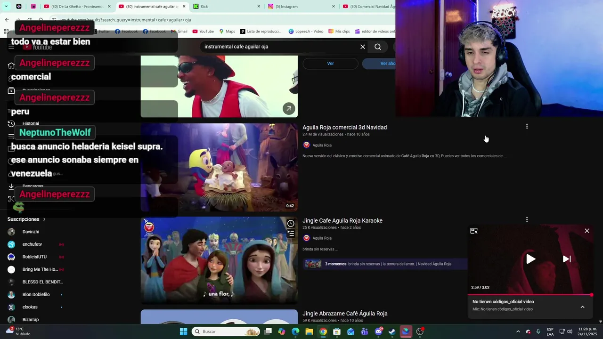
Task: Close the miniplayer
Action: [587, 231]
